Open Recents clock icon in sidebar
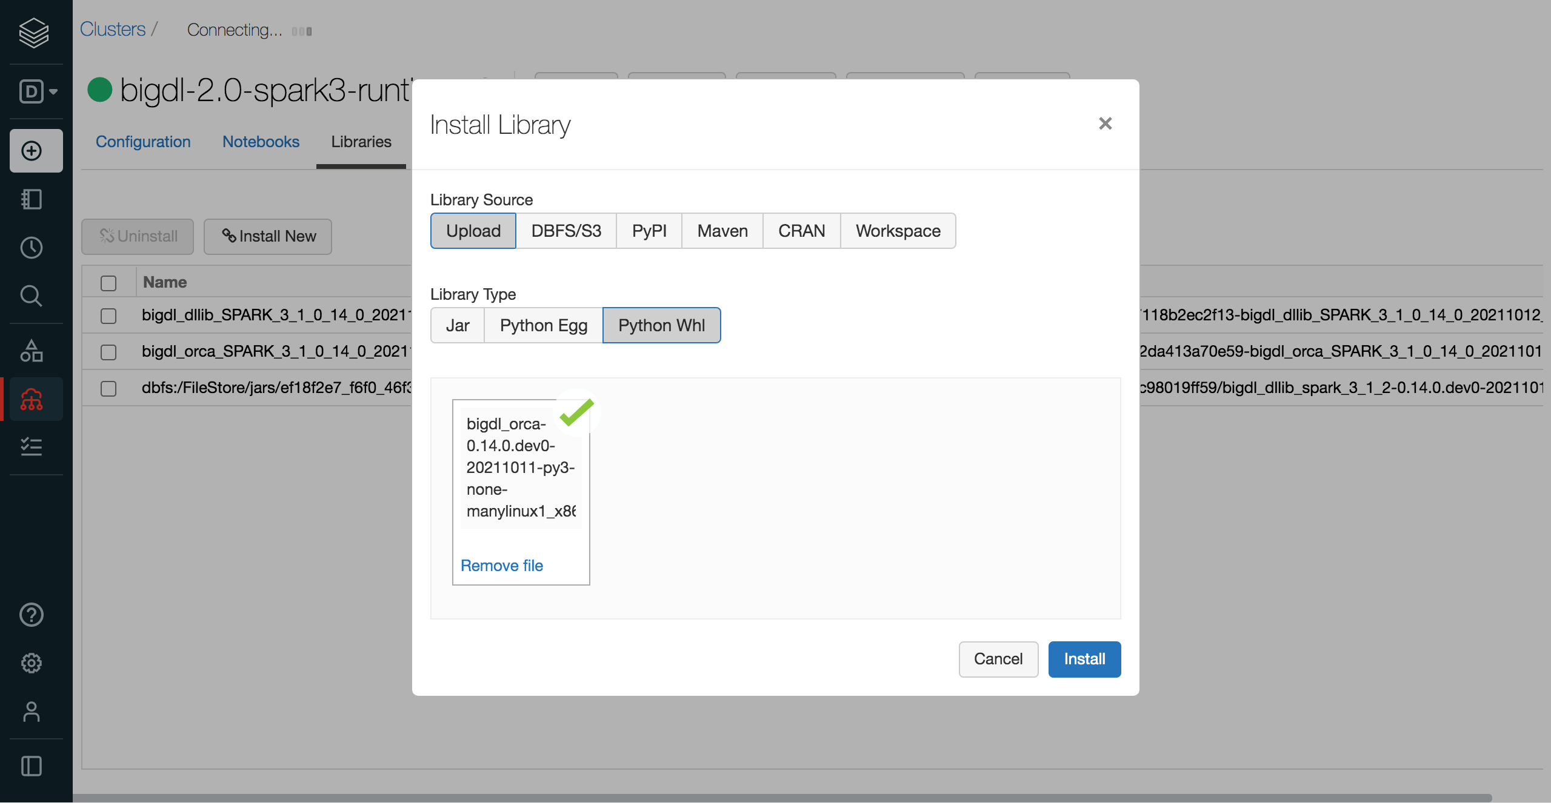 coord(32,247)
